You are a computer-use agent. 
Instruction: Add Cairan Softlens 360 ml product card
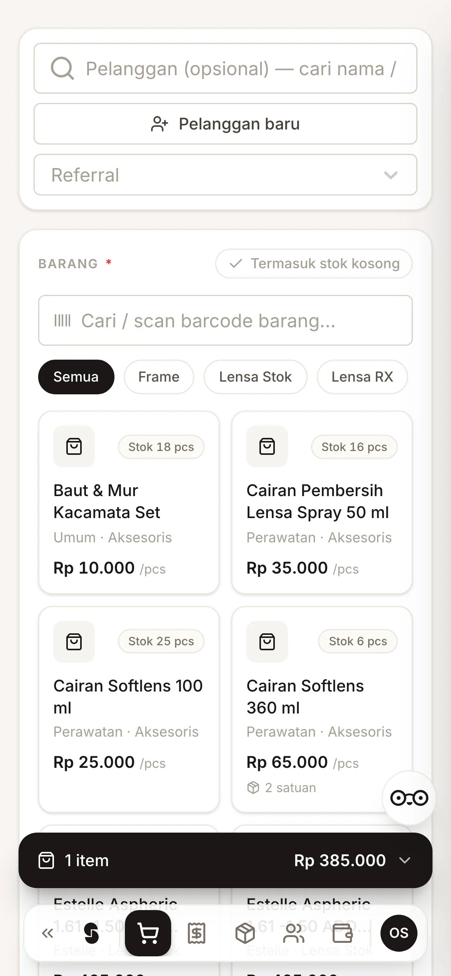point(322,709)
